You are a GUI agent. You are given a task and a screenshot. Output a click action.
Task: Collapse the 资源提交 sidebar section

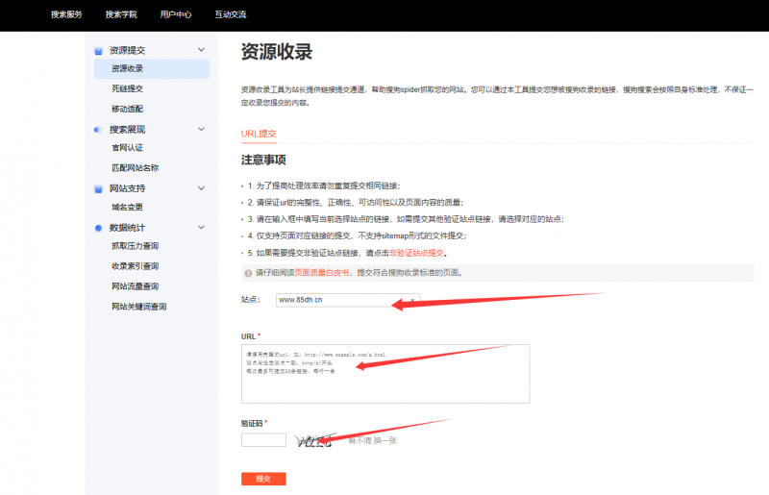tap(201, 50)
